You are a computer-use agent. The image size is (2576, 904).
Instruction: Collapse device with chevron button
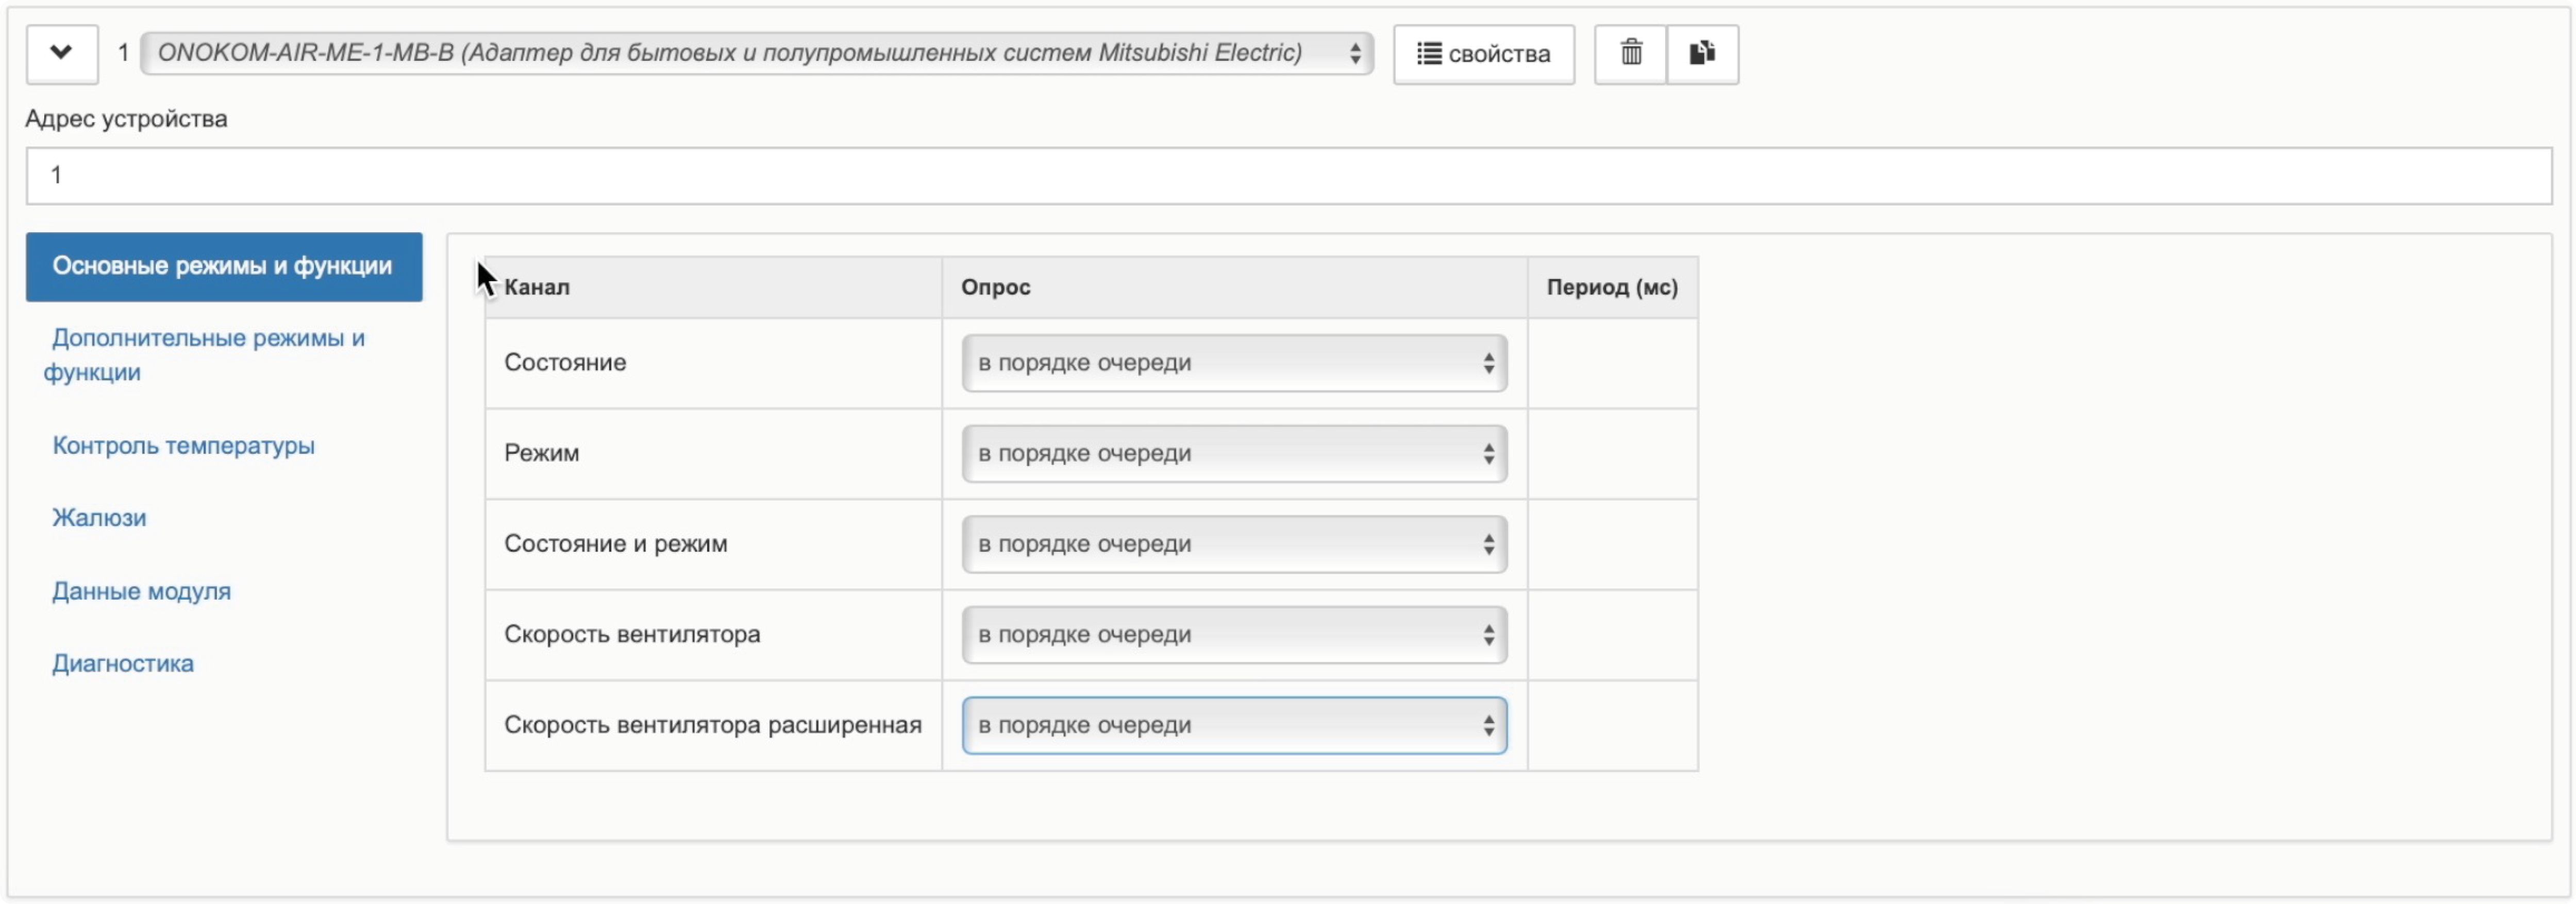[61, 54]
